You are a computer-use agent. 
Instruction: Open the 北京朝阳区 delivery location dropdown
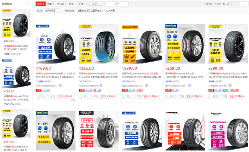tap(52, 11)
